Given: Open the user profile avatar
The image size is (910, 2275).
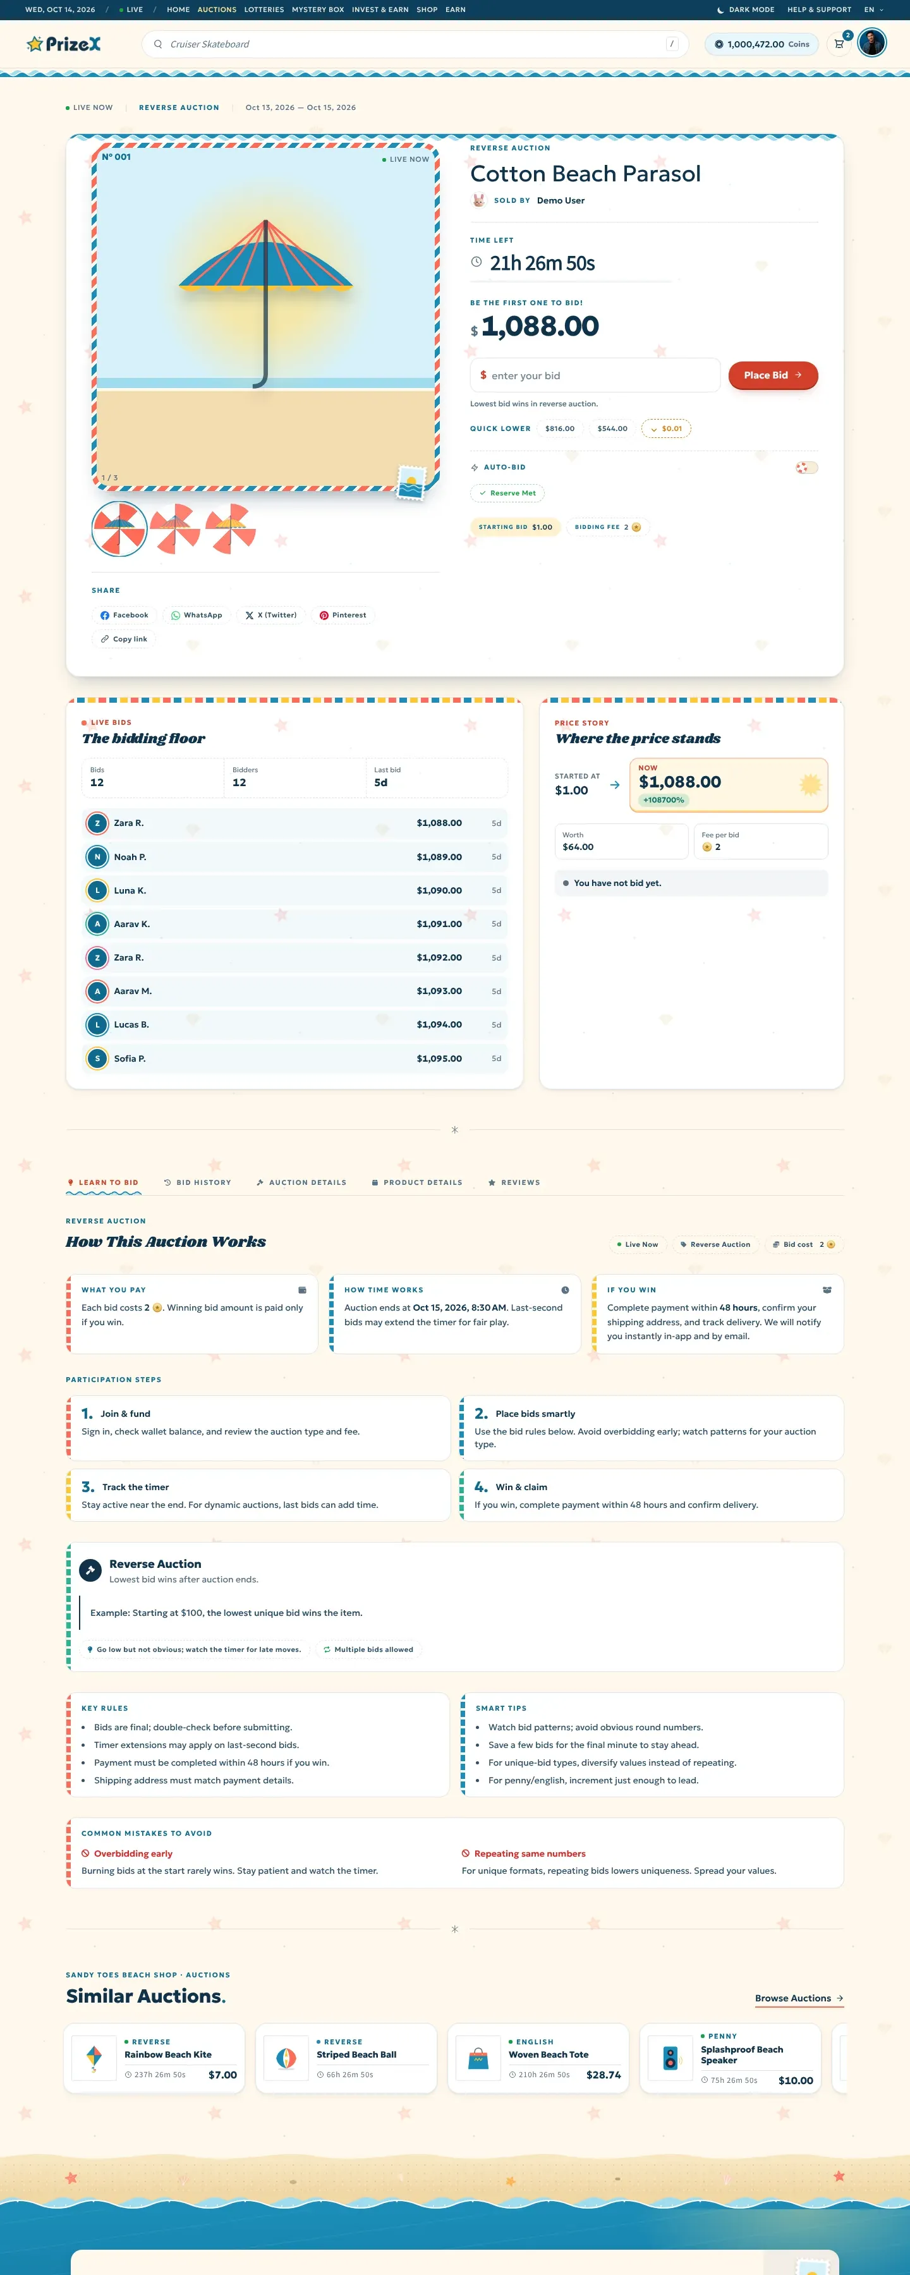Looking at the screenshot, I should pos(872,43).
